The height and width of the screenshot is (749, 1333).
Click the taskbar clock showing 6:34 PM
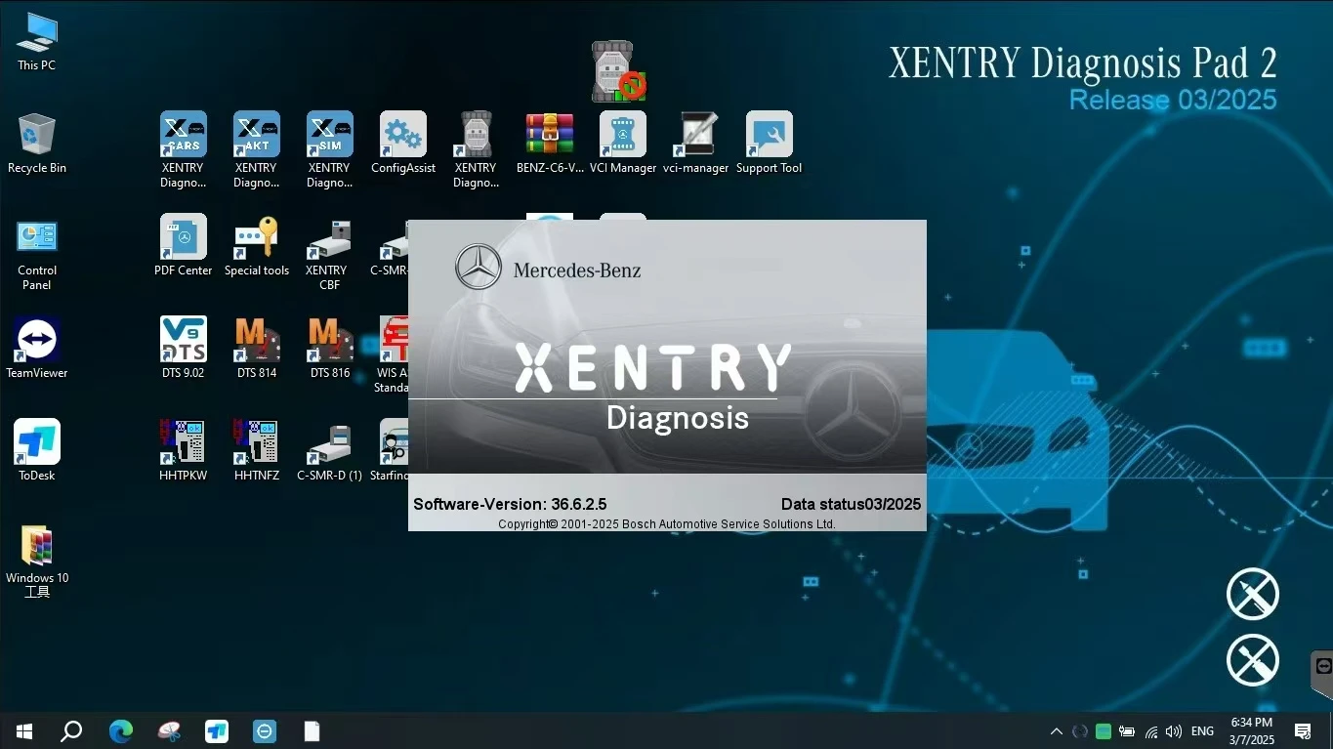point(1251,730)
